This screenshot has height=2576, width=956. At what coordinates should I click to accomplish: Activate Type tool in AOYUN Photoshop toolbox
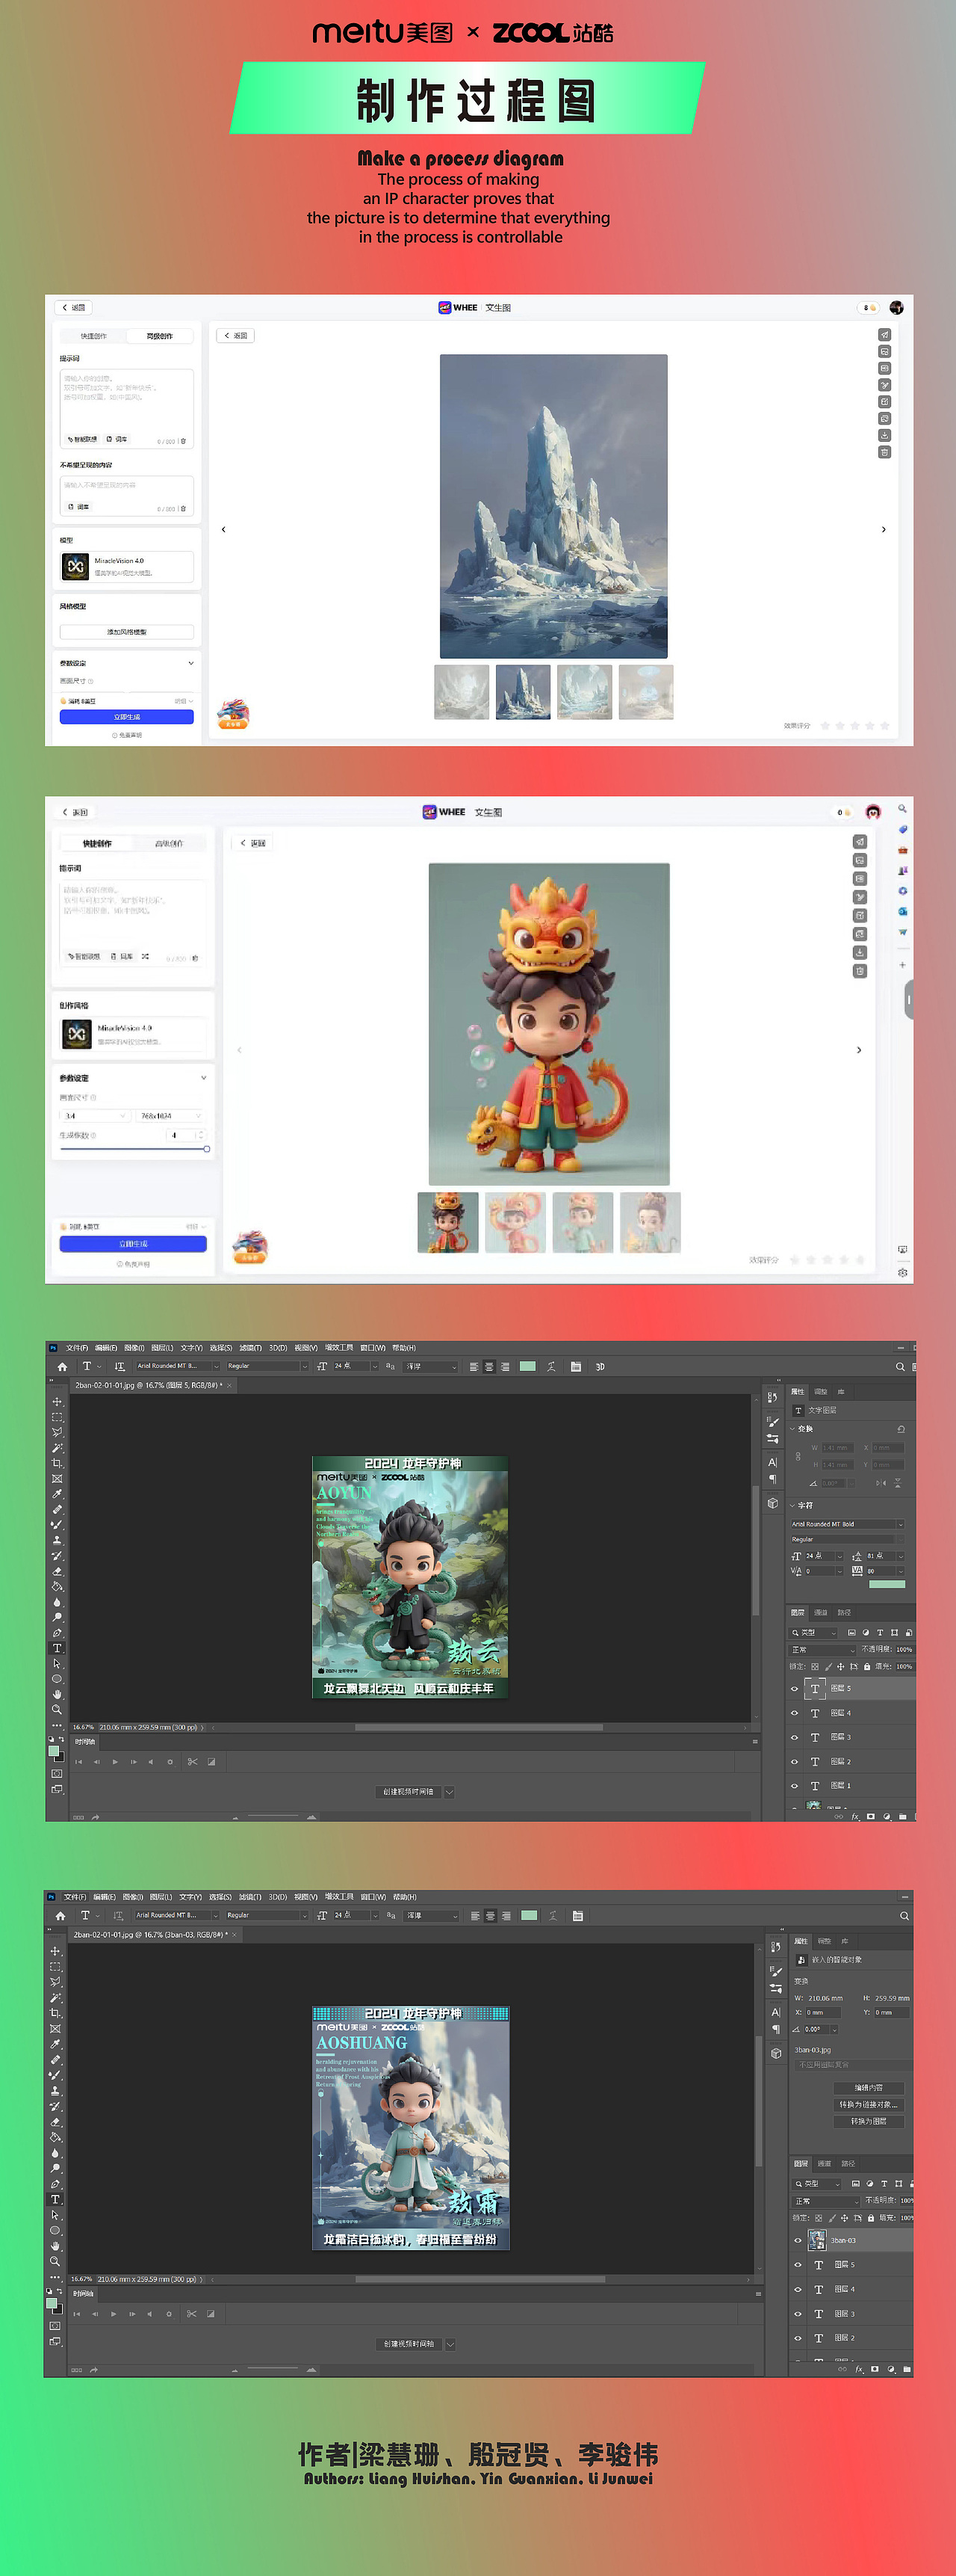[57, 1648]
